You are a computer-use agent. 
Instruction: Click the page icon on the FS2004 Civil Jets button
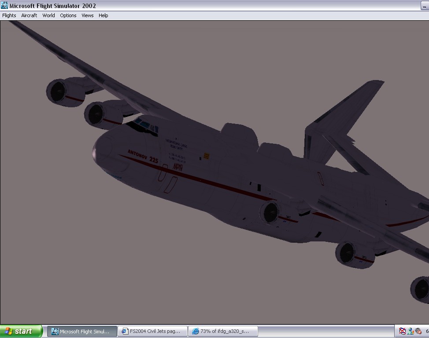point(125,331)
